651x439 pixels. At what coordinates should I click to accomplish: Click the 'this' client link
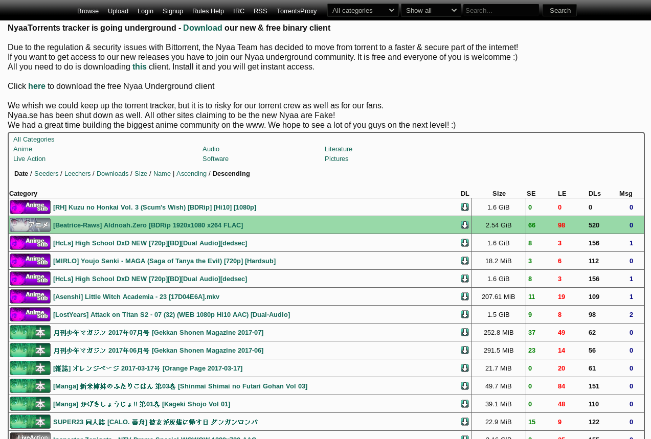(x=140, y=67)
